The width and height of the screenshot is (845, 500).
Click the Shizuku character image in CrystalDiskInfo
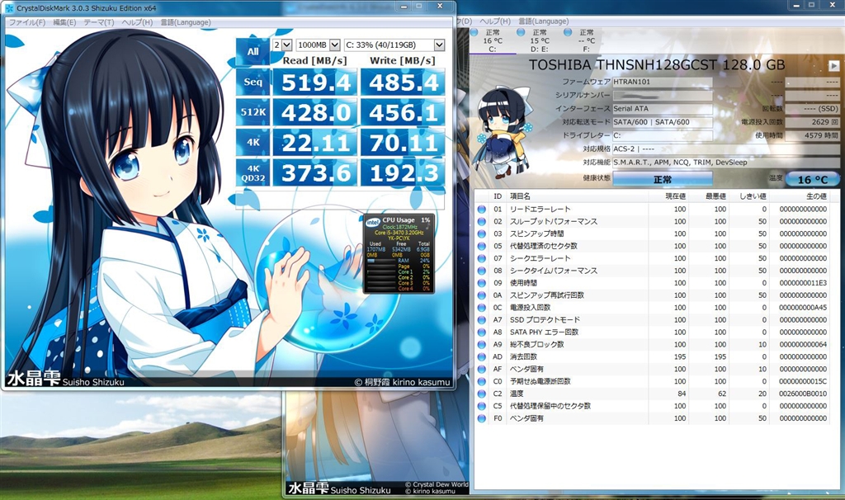click(x=504, y=133)
